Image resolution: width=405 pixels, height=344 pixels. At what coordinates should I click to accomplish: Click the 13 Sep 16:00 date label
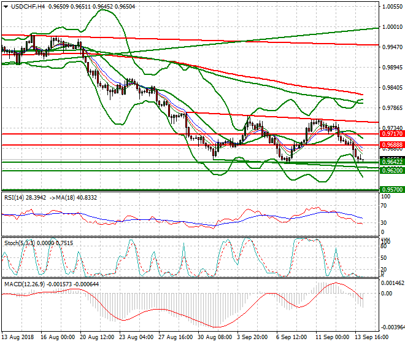[371, 337]
